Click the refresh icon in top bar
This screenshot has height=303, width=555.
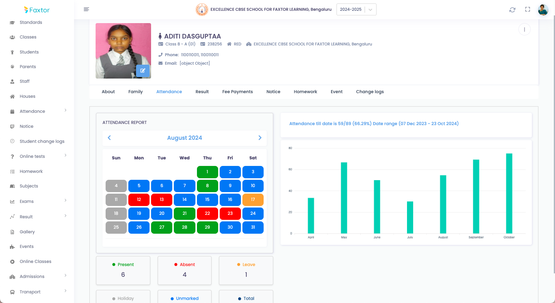(512, 10)
